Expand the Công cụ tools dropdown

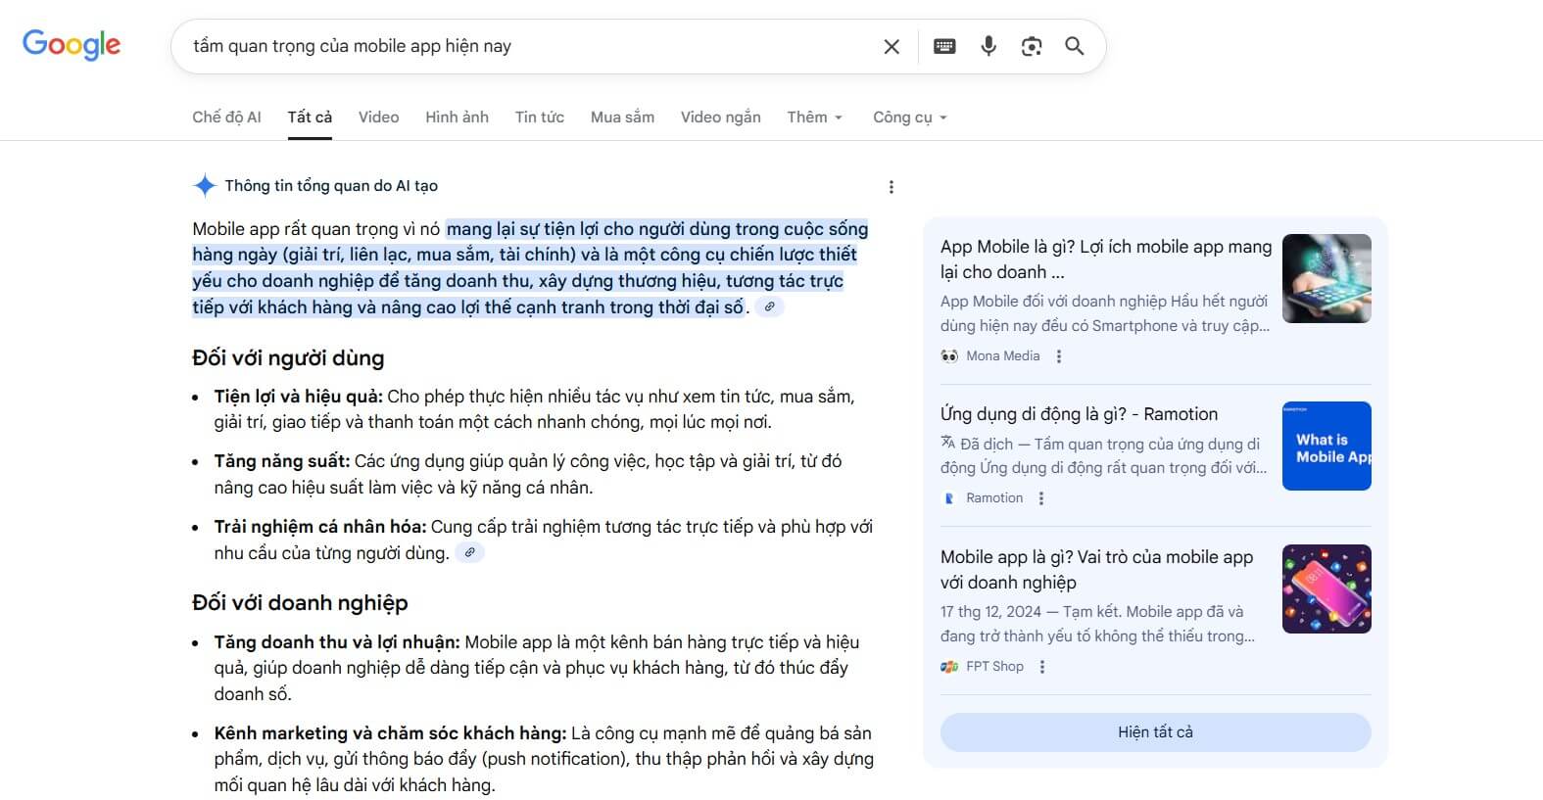[909, 118]
